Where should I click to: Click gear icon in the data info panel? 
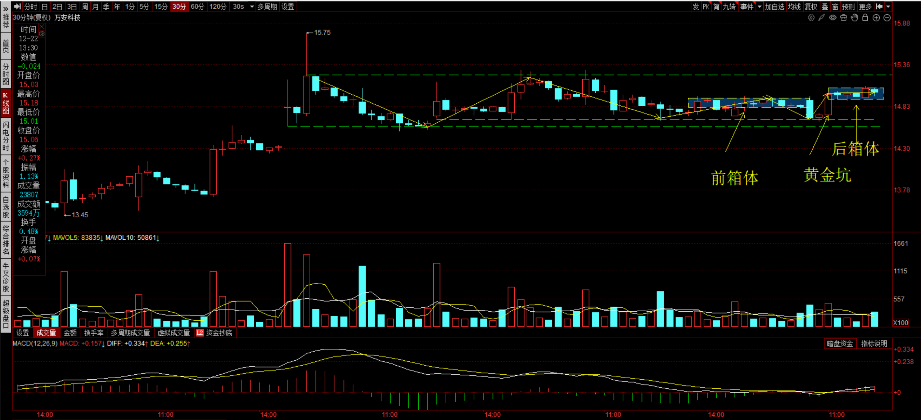[42, 33]
